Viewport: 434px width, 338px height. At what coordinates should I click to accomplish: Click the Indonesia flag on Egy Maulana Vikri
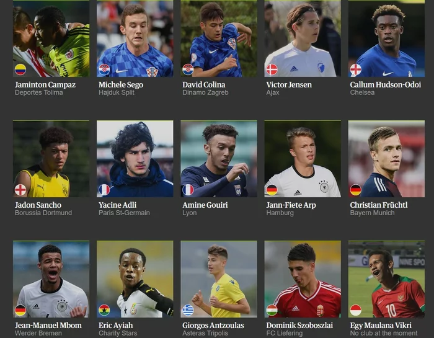pos(356,310)
